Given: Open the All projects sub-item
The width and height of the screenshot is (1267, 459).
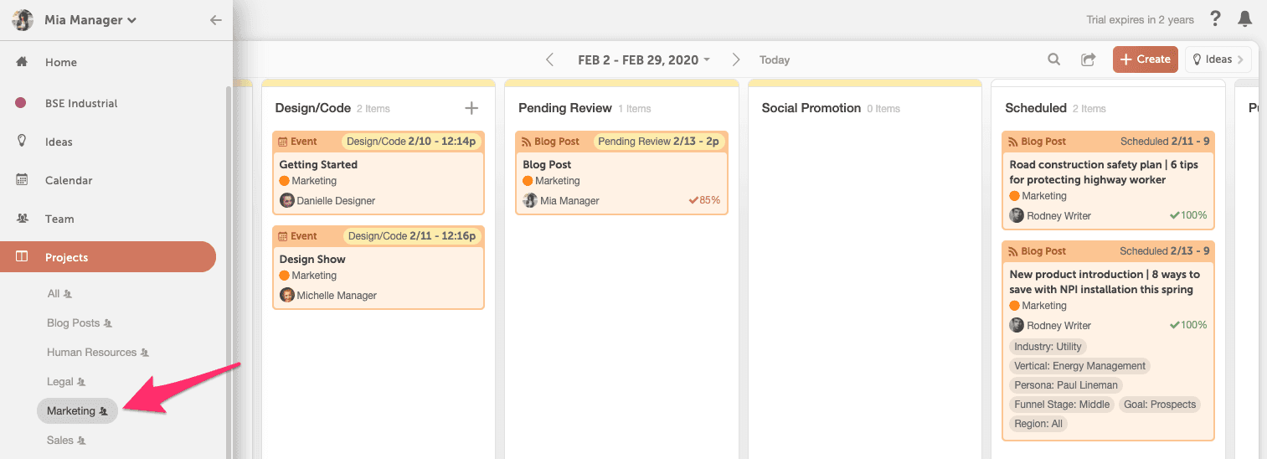Looking at the screenshot, I should (60, 294).
